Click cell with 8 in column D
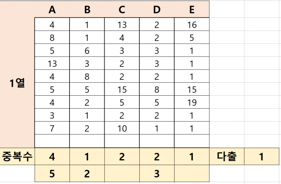The height and width of the screenshot is (184, 281). pos(157,89)
